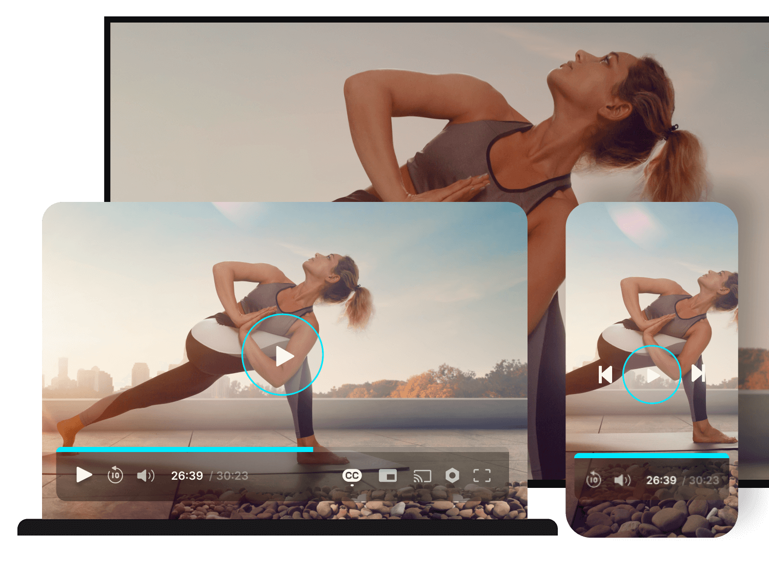Skip to previous track on phone player
769x574 pixels.
click(605, 374)
